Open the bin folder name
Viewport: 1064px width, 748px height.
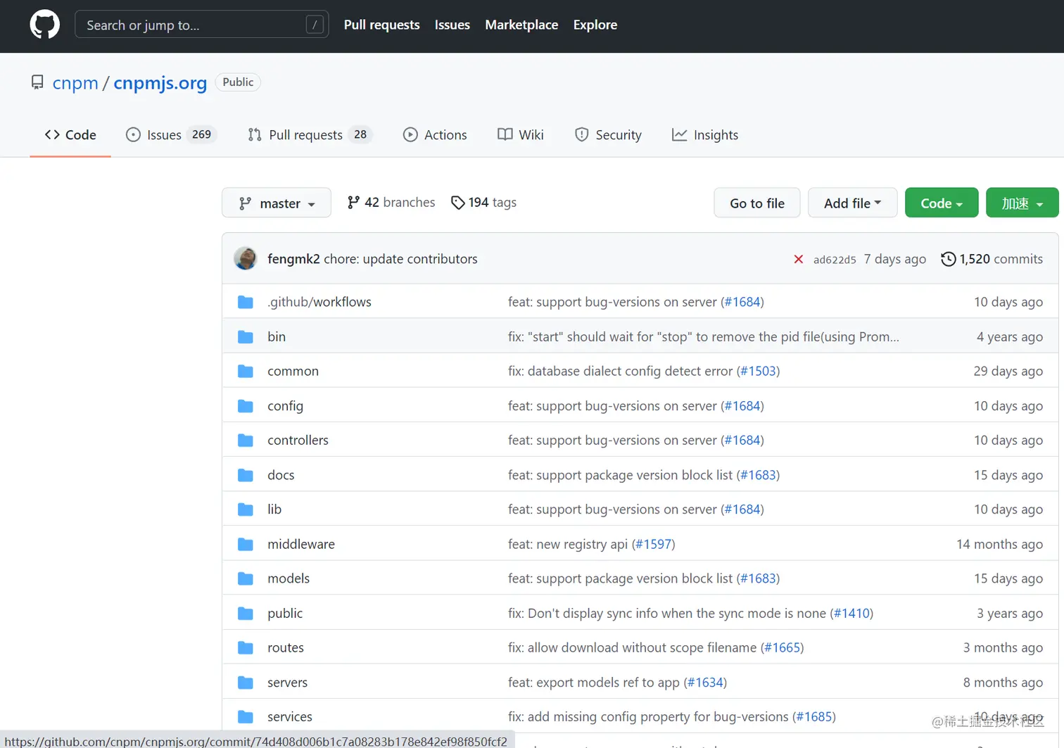click(277, 337)
